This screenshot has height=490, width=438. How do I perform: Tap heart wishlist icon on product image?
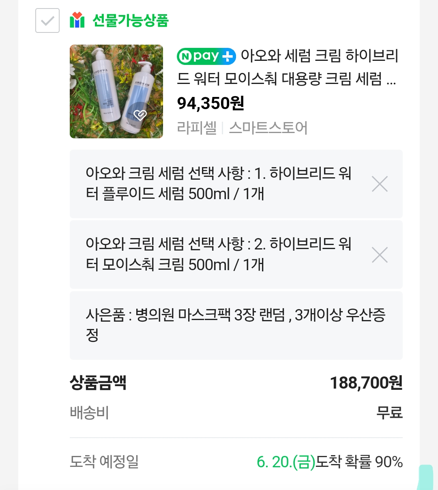click(140, 115)
